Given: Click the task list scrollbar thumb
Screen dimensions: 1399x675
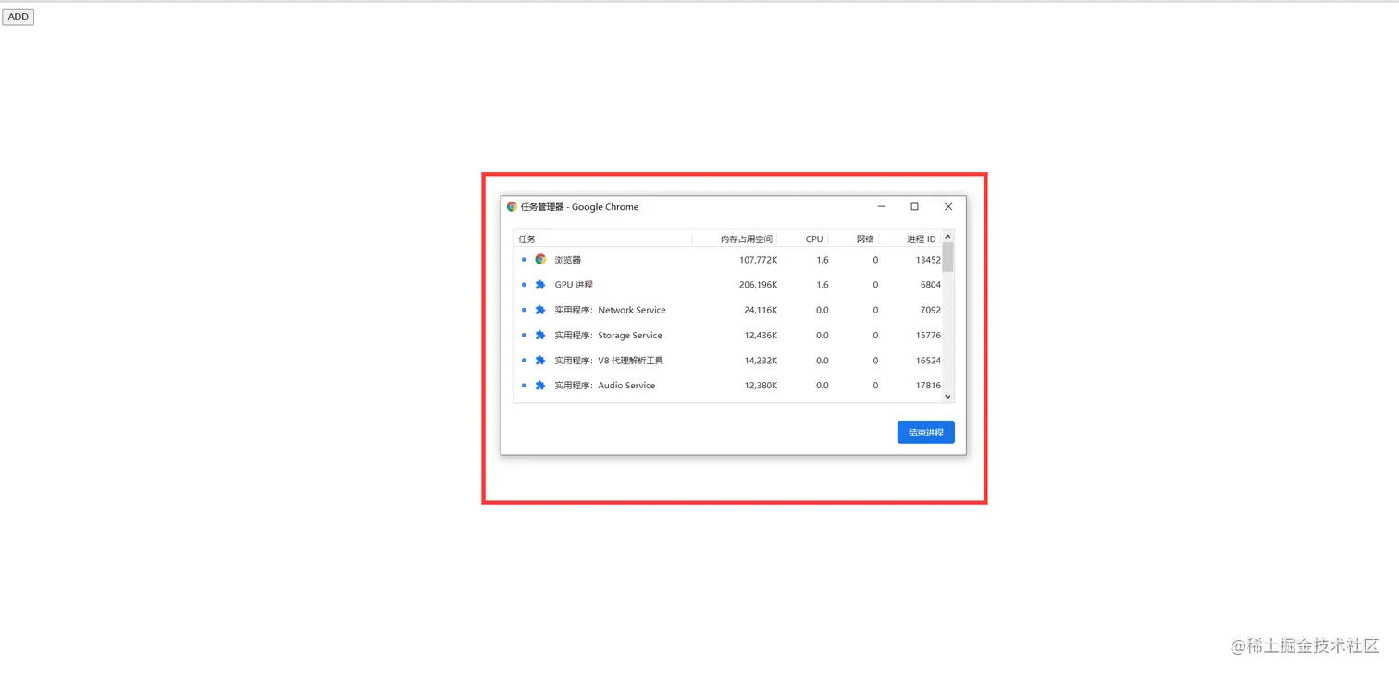Looking at the screenshot, I should (x=947, y=257).
